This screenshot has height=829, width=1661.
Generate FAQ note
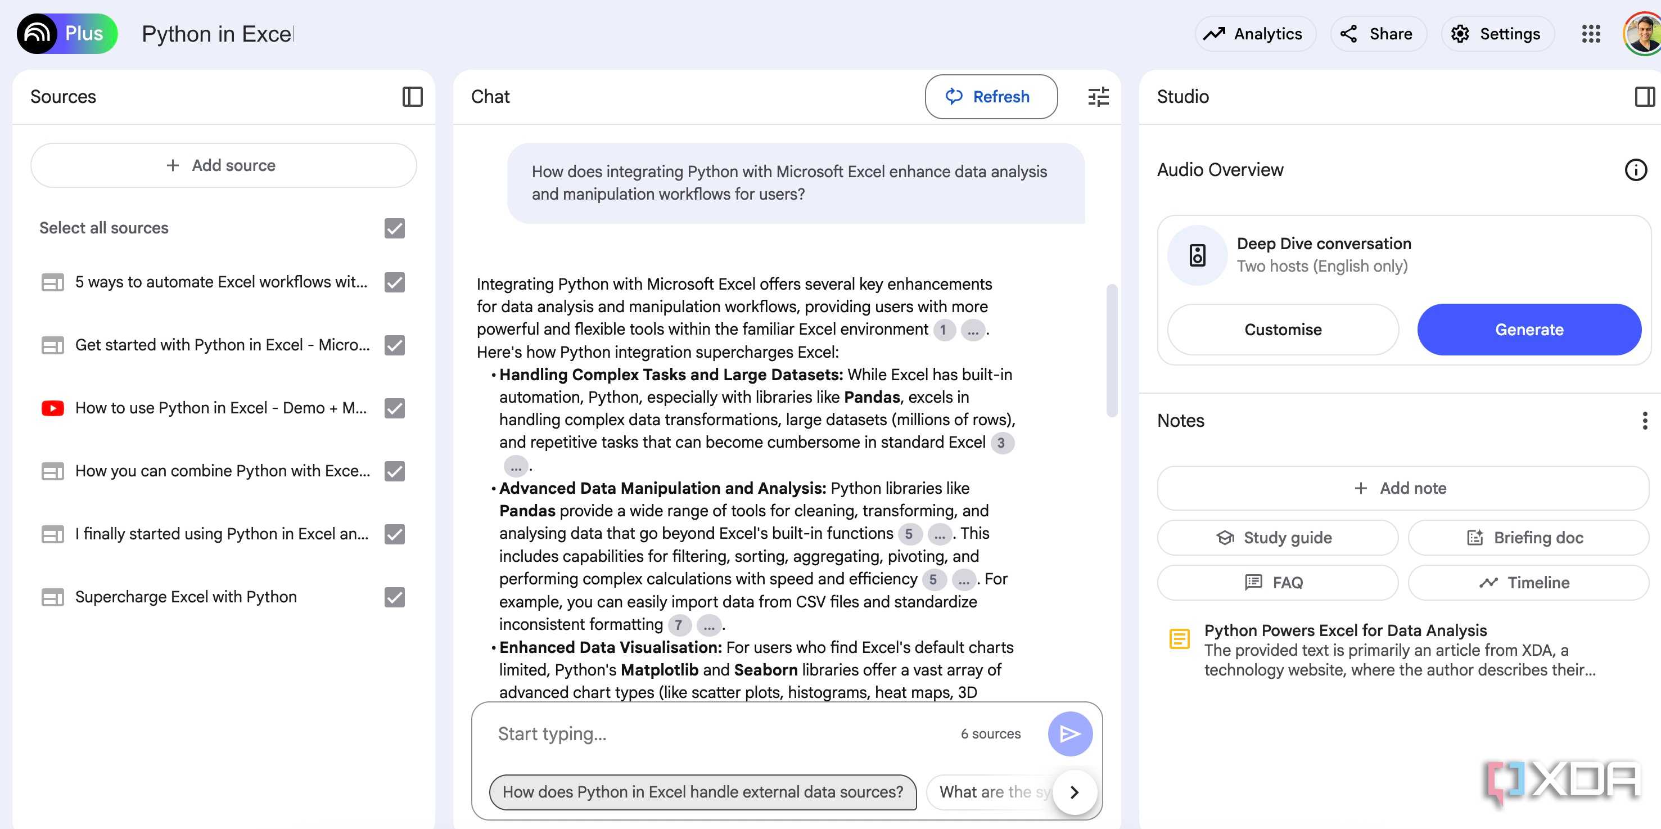tap(1277, 583)
